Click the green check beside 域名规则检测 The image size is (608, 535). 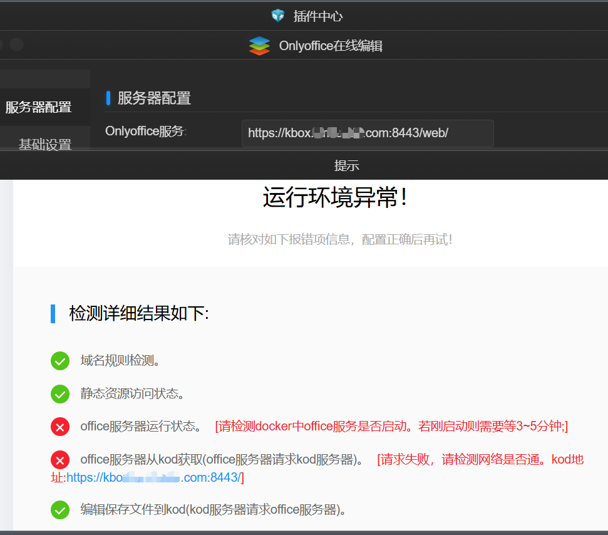(60, 361)
